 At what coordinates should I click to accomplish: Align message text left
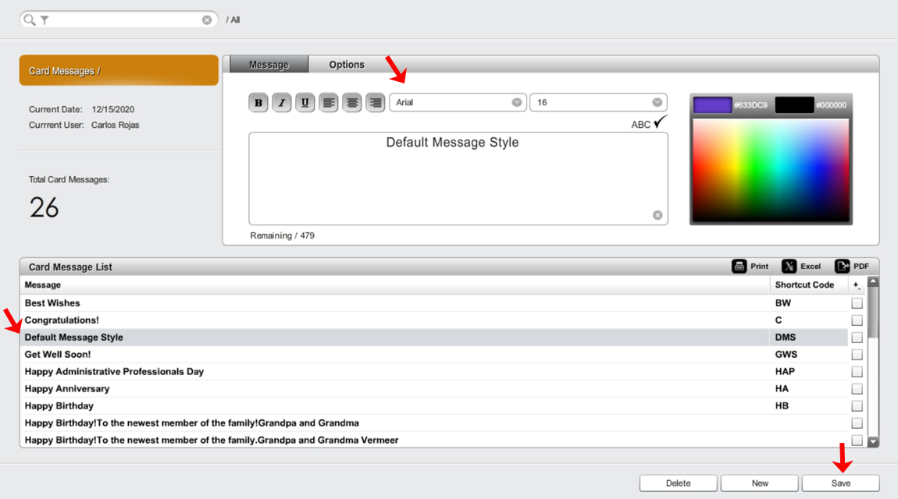[328, 103]
